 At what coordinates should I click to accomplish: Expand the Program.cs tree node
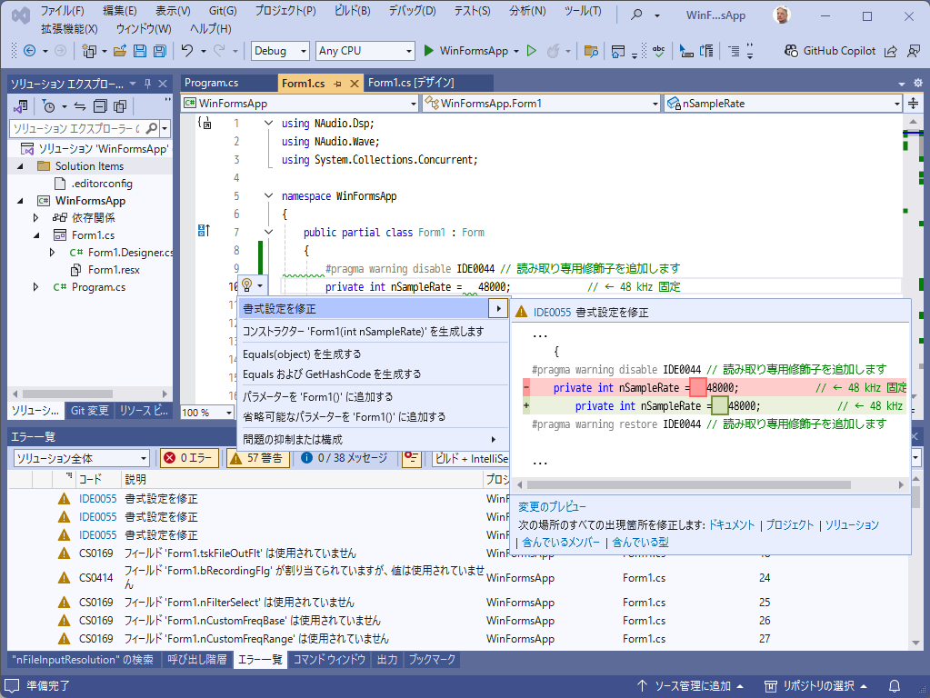(x=35, y=287)
